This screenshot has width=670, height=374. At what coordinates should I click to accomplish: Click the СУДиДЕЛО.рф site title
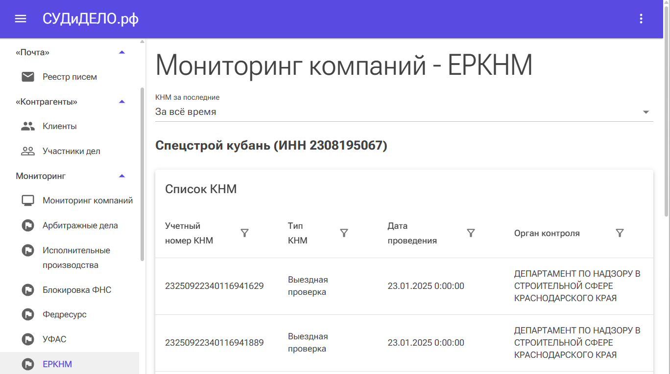point(91,19)
